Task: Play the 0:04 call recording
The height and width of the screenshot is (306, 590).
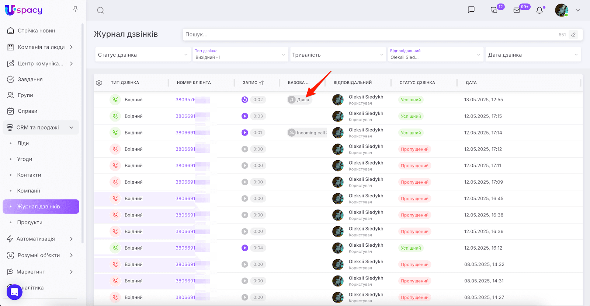Action: (x=245, y=248)
